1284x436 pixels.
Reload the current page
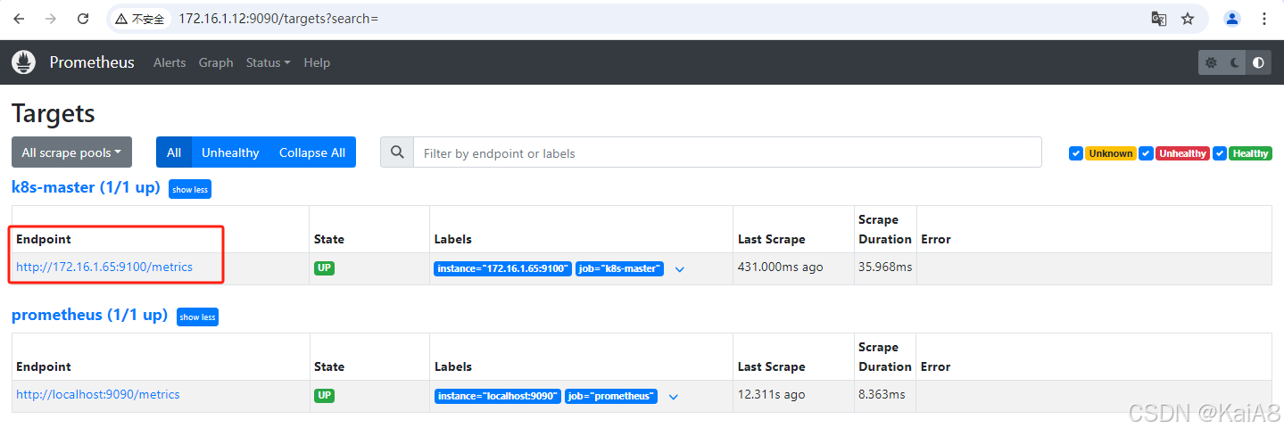point(83,19)
